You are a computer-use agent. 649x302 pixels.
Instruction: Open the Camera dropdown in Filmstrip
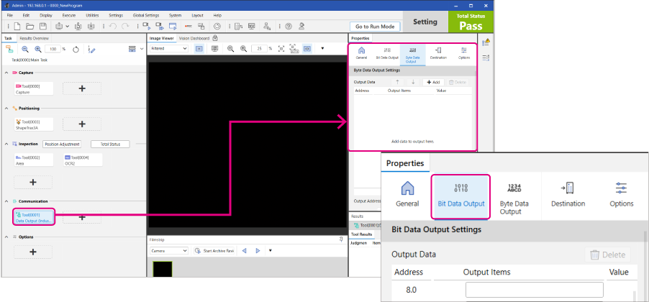[x=168, y=251]
